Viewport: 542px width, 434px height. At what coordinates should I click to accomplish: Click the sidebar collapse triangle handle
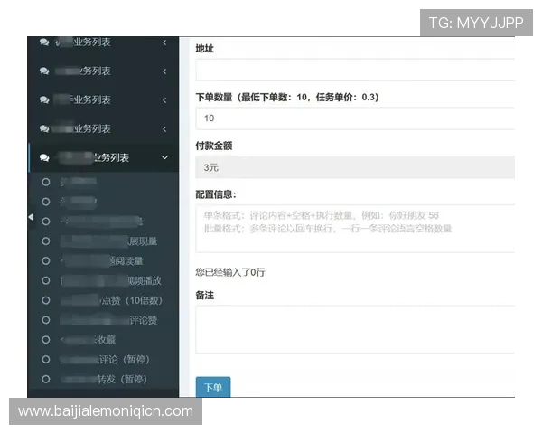[x=31, y=217]
